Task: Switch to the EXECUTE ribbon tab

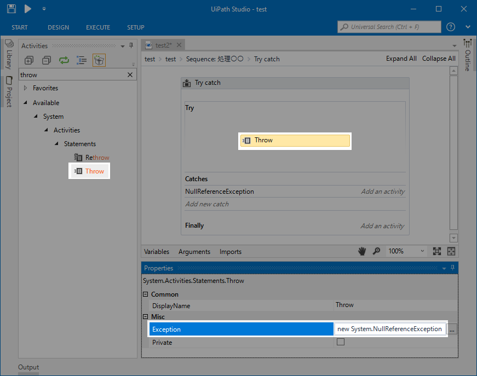Action: (x=98, y=27)
